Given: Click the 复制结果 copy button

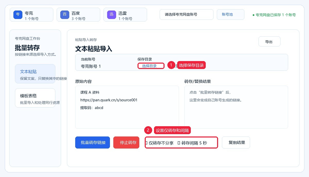Looking at the screenshot, I should point(236,142).
